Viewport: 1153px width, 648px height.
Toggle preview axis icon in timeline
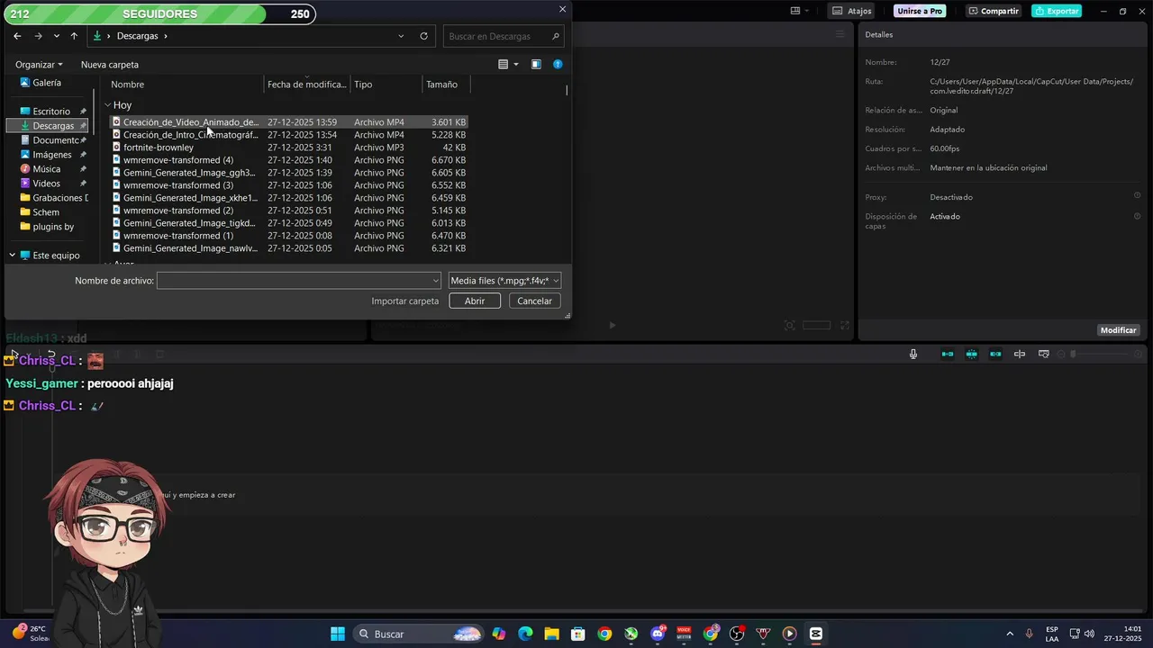pos(1020,355)
